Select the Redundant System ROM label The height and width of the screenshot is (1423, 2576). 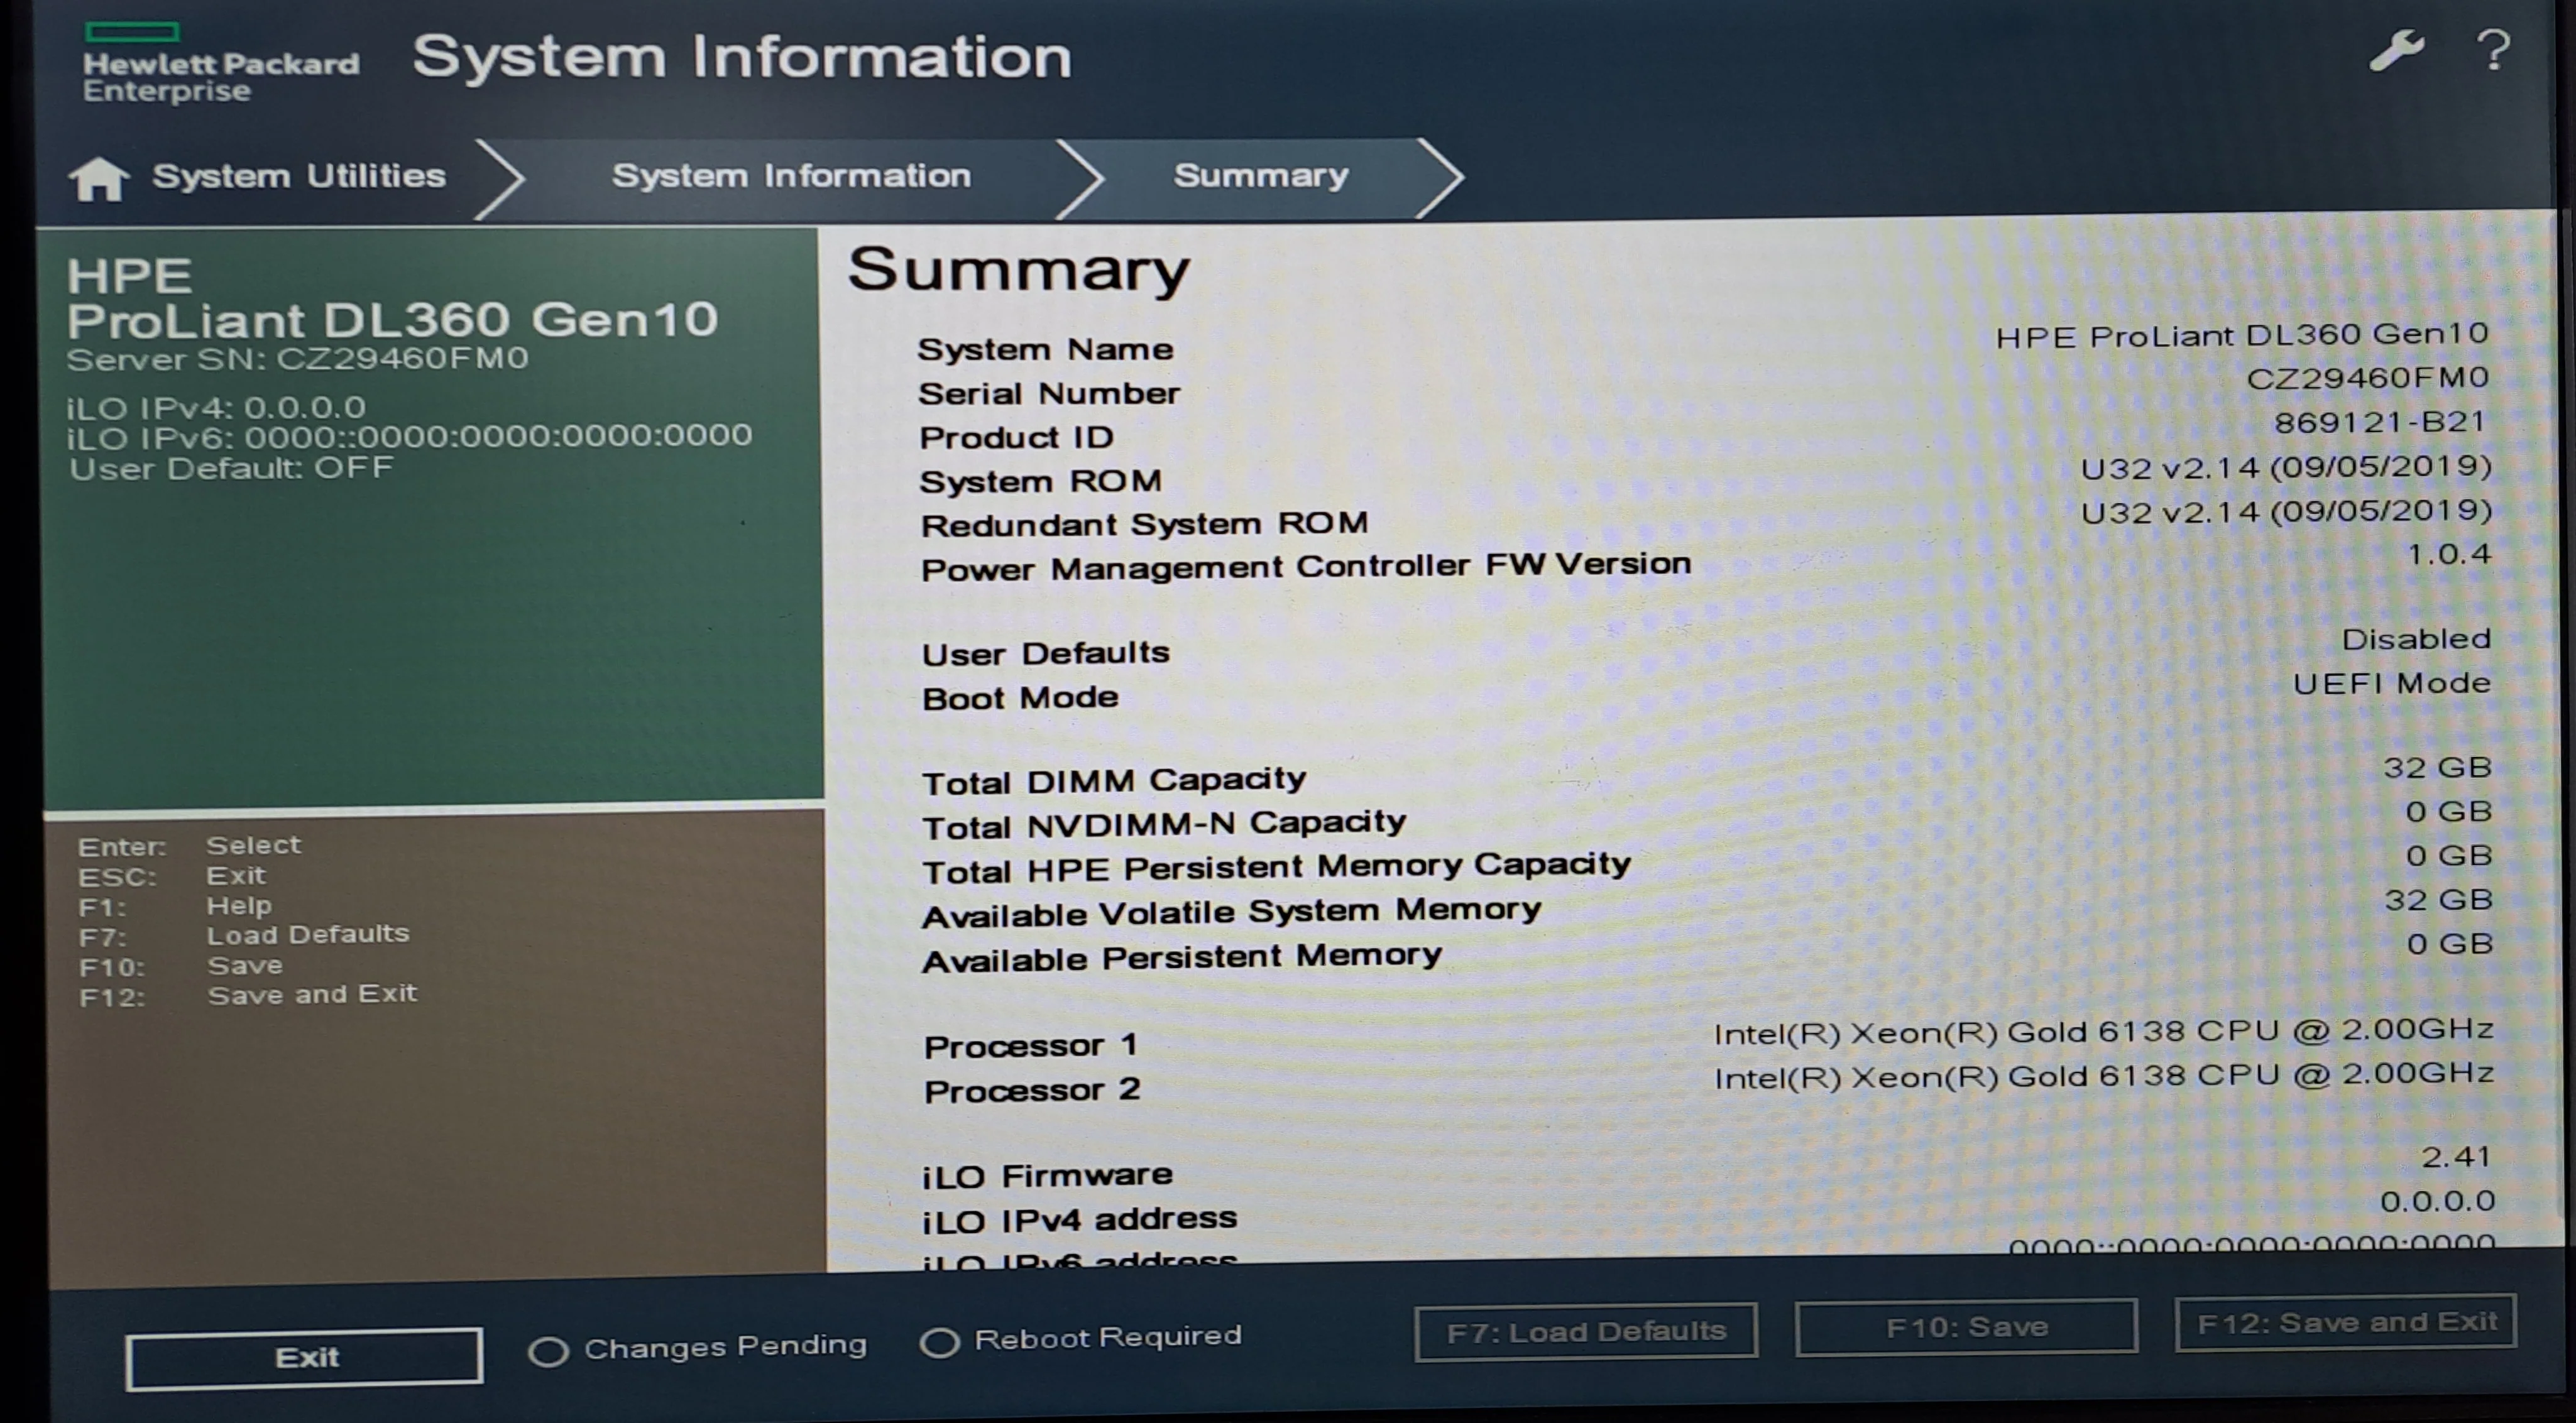pos(1144,524)
